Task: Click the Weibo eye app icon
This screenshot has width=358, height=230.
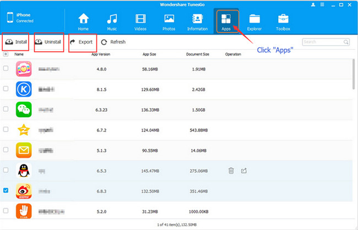Action: (x=24, y=191)
